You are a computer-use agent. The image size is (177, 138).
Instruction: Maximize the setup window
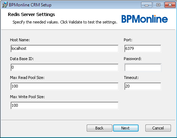[x=158, y=5]
